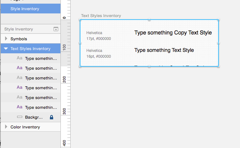Select the text layer directly below Text Styles Inventory

(x=31, y=58)
